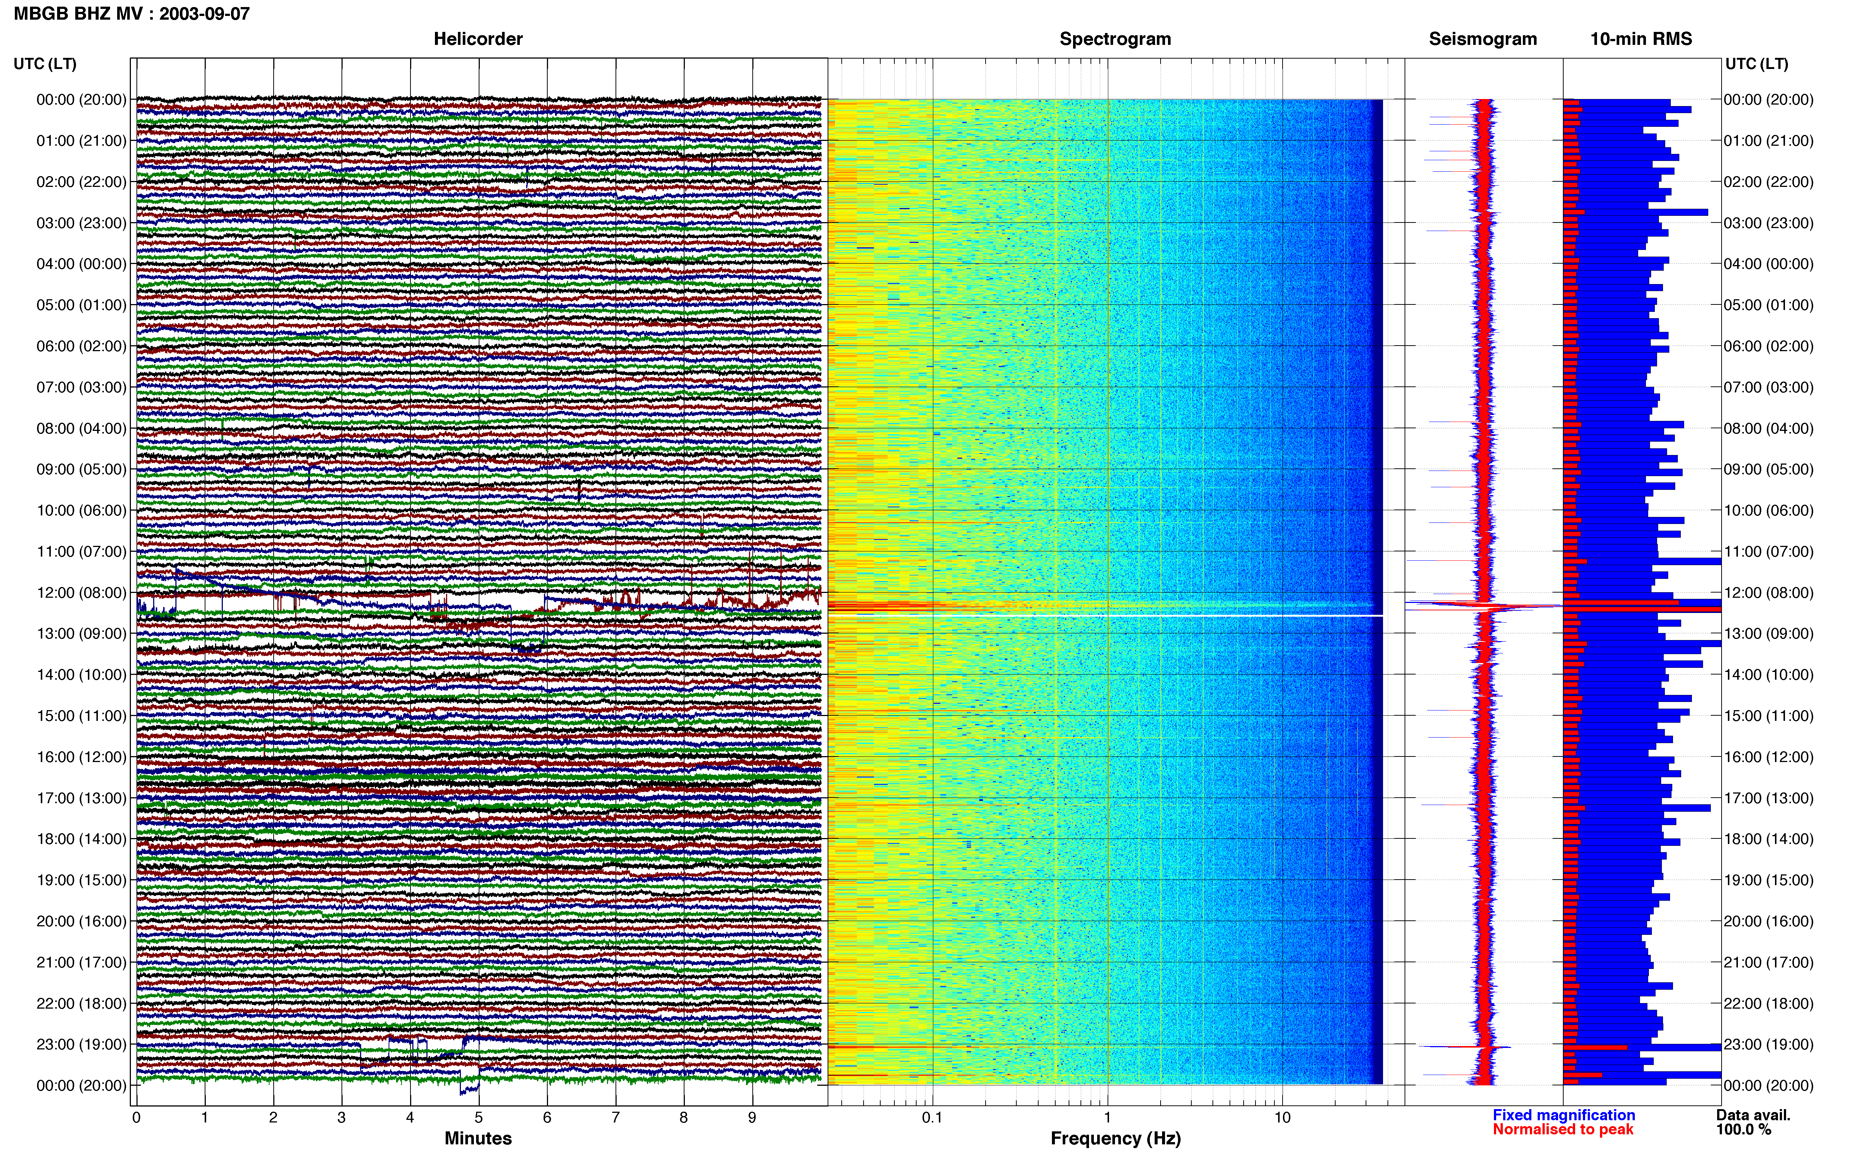Select the Helicorder panel heading
The image size is (1861, 1164).
(478, 39)
